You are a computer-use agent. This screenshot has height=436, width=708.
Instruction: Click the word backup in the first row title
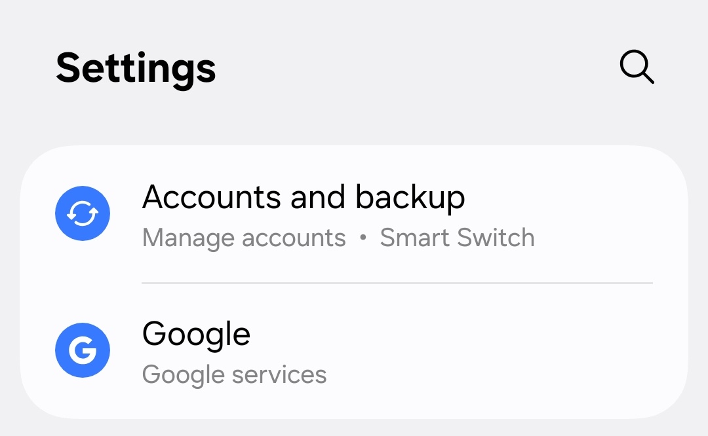pyautogui.click(x=410, y=197)
